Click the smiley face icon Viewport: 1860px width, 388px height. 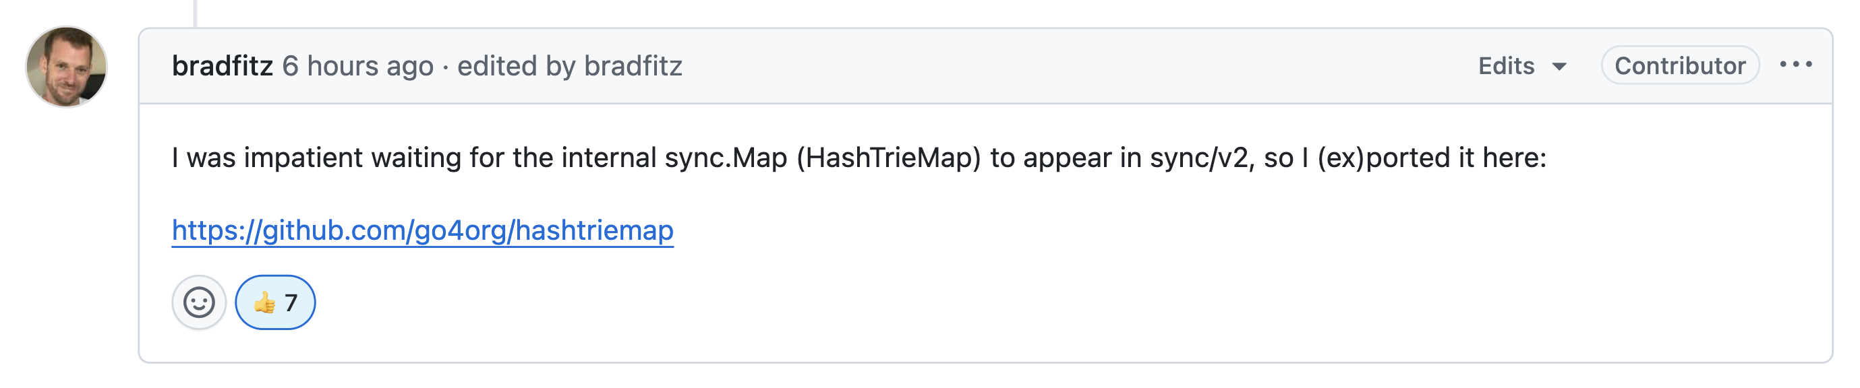click(x=198, y=302)
